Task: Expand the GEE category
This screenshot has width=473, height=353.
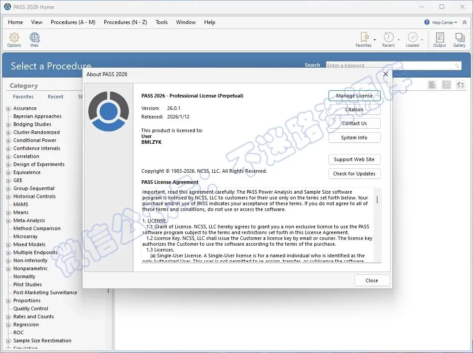Action: coord(8,181)
